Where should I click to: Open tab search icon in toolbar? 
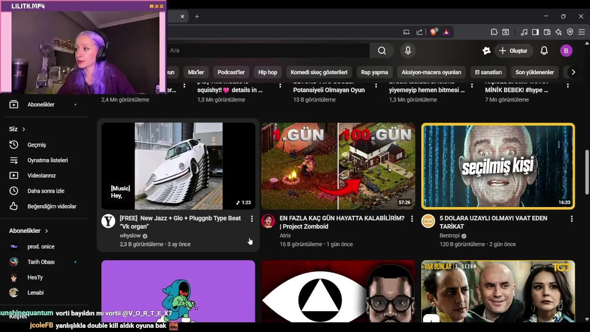pos(506,32)
